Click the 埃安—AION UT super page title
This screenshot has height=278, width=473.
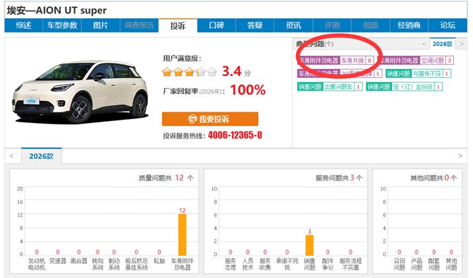[57, 11]
